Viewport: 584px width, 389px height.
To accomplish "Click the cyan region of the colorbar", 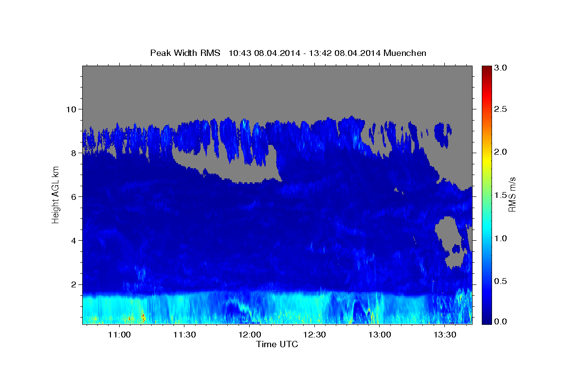I will [x=486, y=229].
